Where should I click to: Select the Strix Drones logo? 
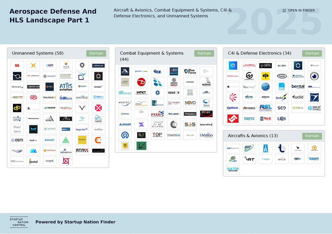coord(82,150)
